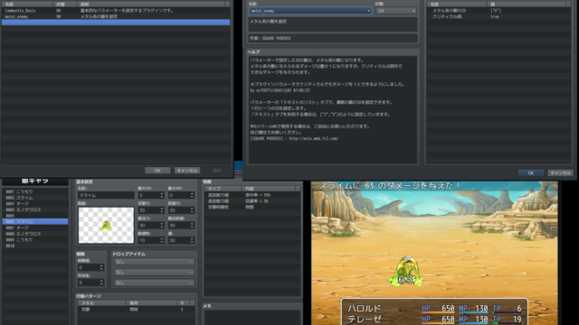Select メタル系の敵のID parameter row
Image resolution: width=579 pixels, height=325 pixels.
click(x=498, y=11)
